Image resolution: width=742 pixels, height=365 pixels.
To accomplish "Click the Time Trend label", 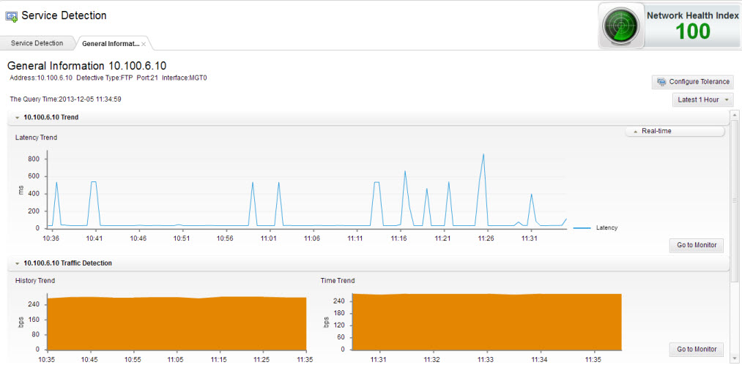I will point(338,281).
